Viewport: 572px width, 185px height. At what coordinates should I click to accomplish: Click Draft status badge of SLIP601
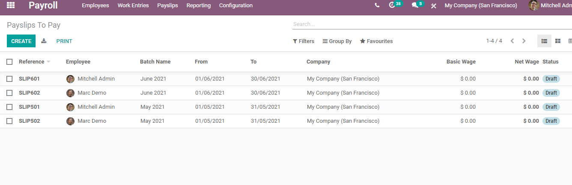(x=551, y=79)
